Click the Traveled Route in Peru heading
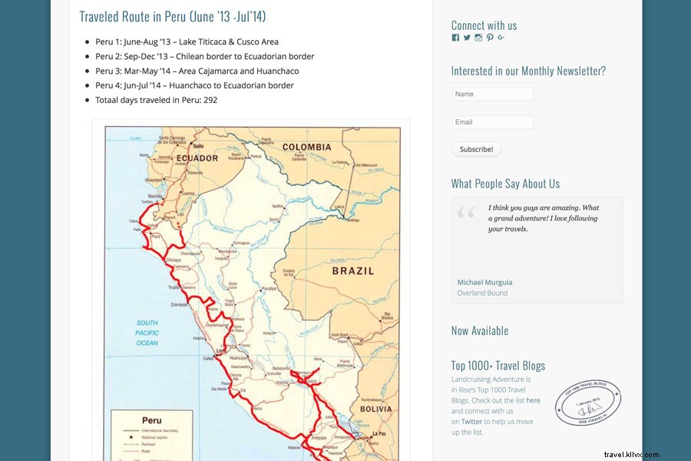This screenshot has height=461, width=691. click(173, 16)
